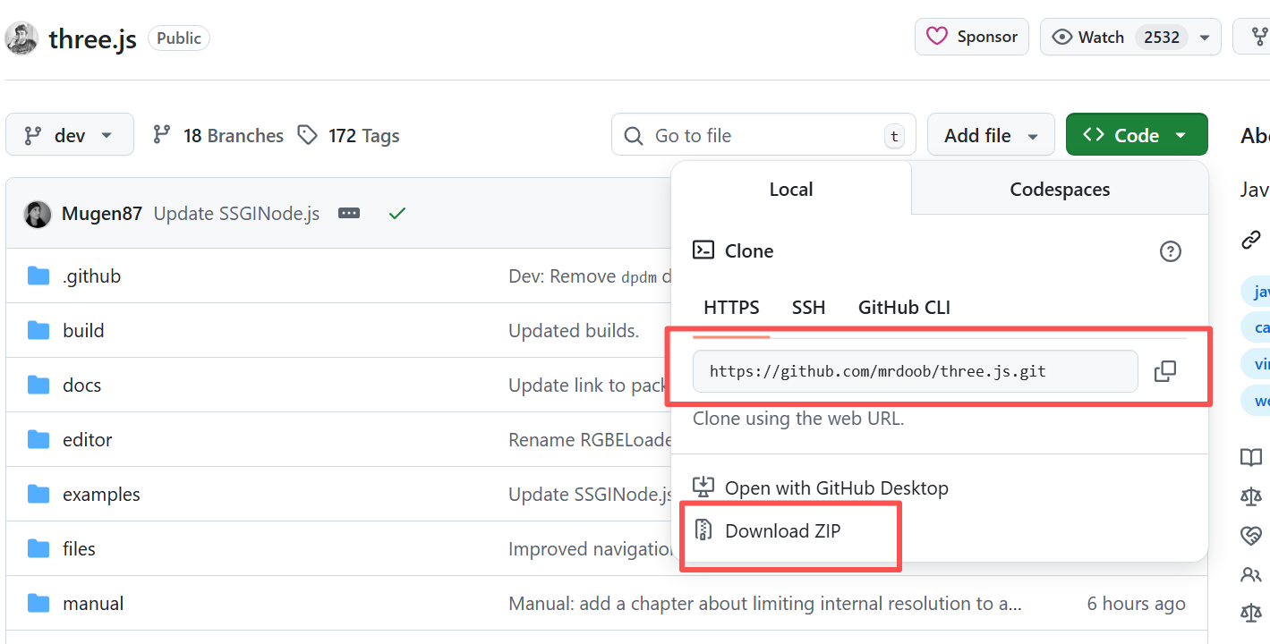Click the editor folder icon
Viewport: 1270px width, 644px height.
pos(38,439)
